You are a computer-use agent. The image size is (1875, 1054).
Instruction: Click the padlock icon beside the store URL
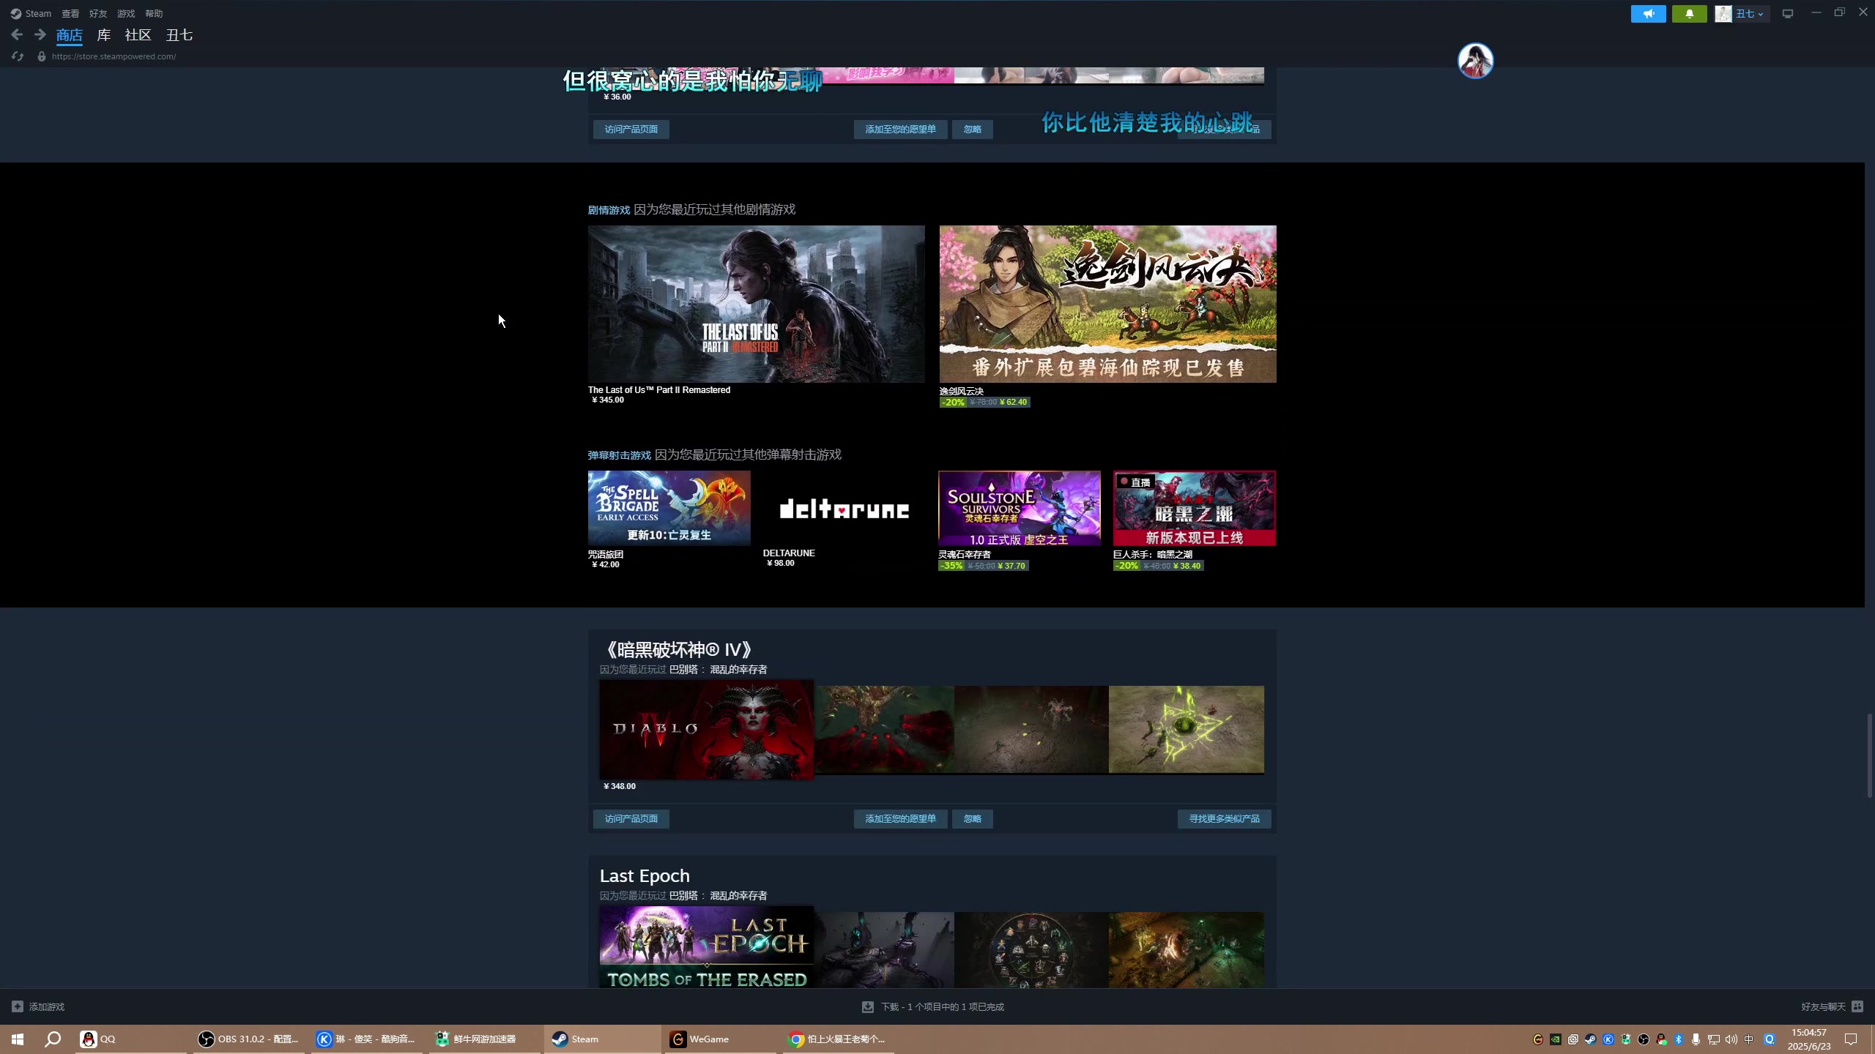click(x=42, y=56)
